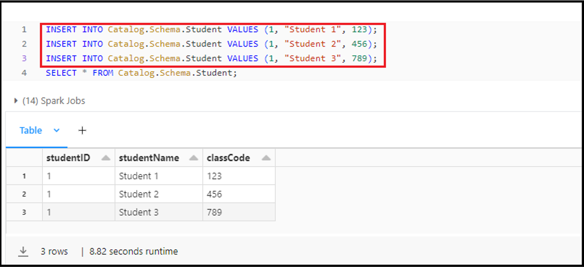584x267 pixels.
Task: Open the Table tab dropdown chevron
Action: [57, 131]
